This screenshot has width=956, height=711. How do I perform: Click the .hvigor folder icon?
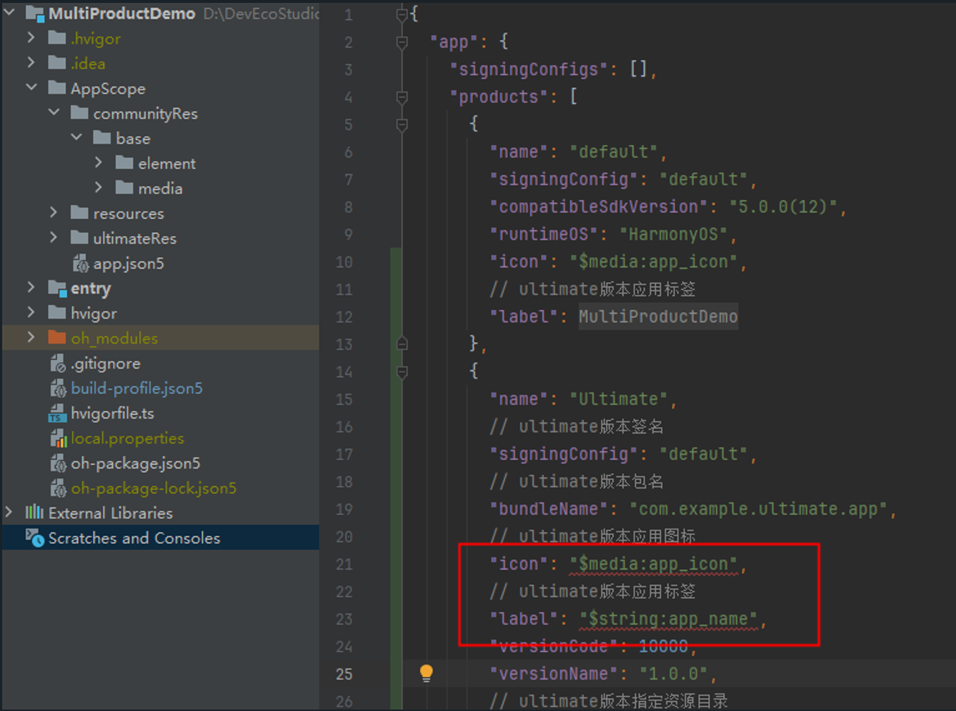coord(57,38)
